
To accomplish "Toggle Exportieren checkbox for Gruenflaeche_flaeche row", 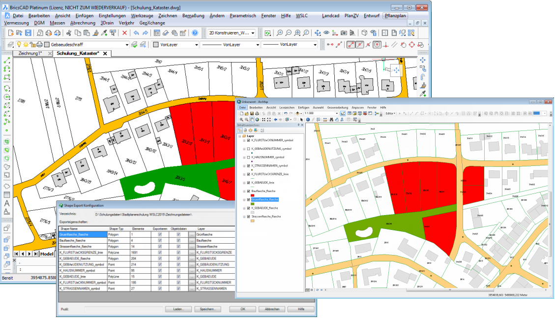I will (x=160, y=235).
